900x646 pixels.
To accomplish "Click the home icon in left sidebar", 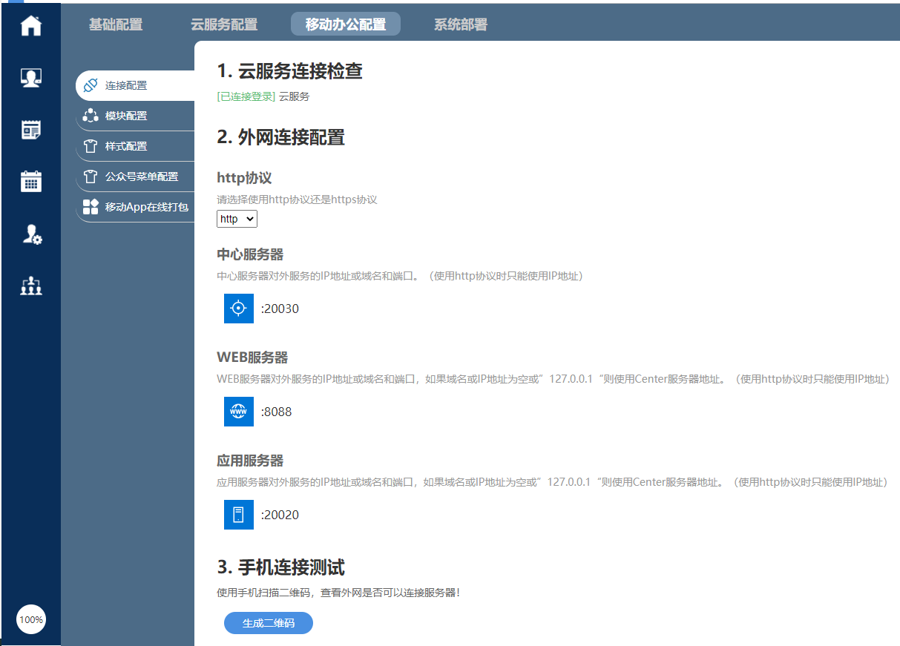I will [31, 25].
